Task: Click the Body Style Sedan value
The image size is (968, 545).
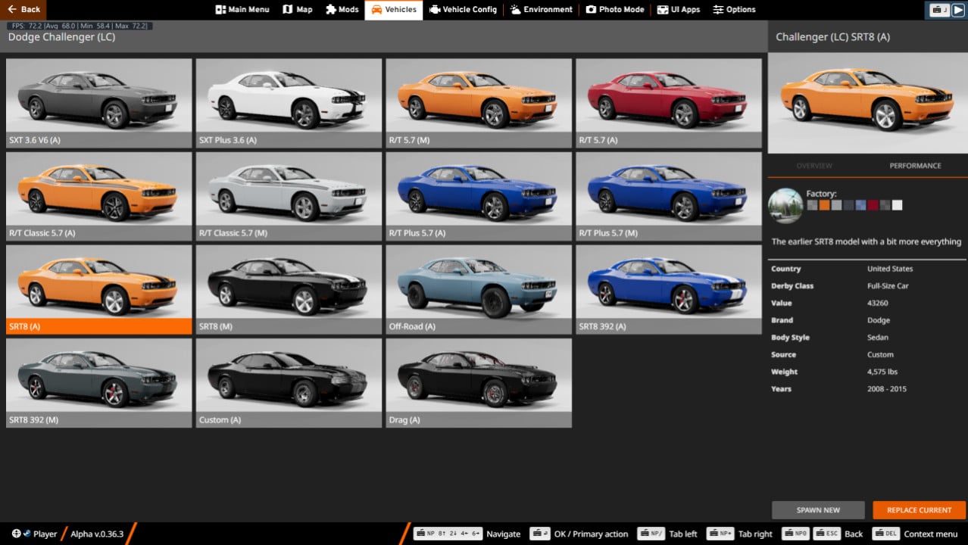Action: tap(878, 338)
